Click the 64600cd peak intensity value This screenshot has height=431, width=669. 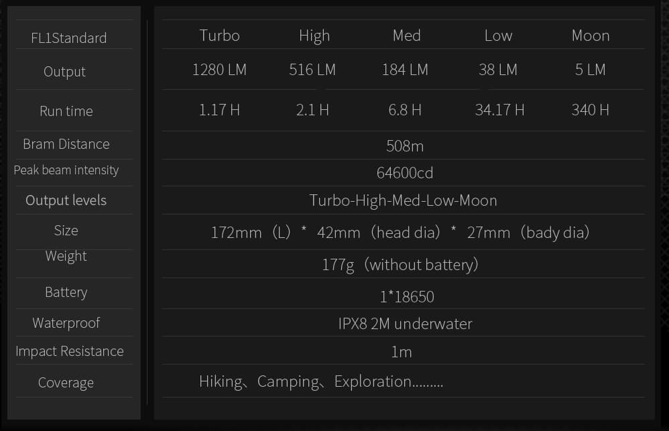(405, 173)
